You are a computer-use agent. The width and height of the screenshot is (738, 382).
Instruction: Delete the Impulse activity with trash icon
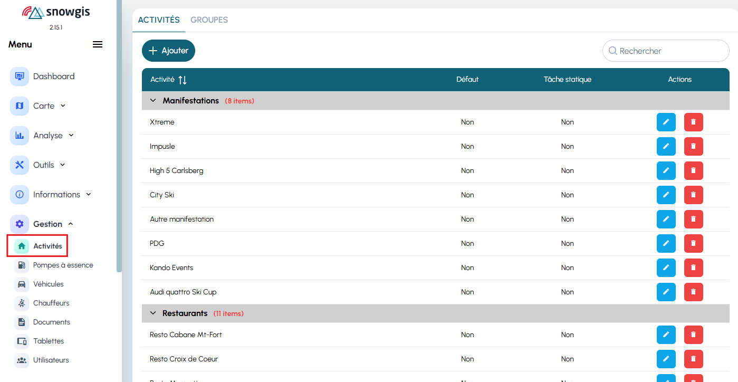(693, 146)
